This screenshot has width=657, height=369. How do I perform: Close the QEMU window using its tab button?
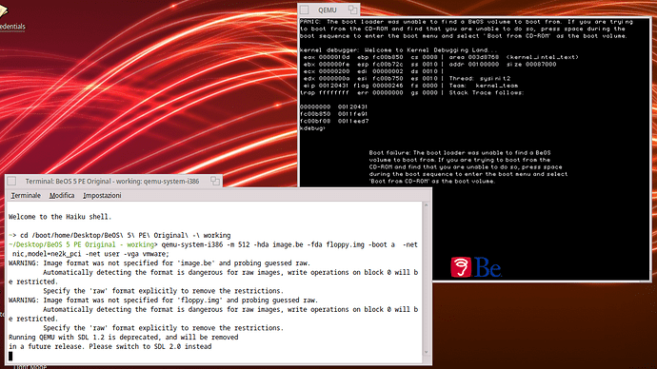tap(304, 10)
